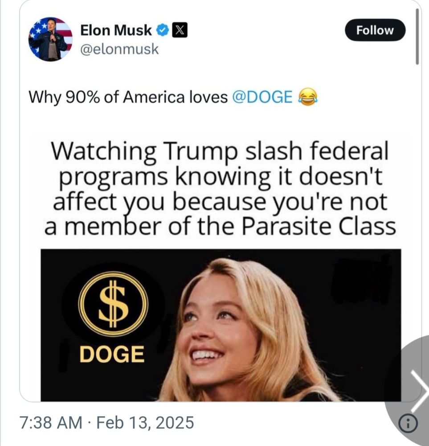Click the gold DOGE text label
The image size is (429, 446).
(112, 355)
